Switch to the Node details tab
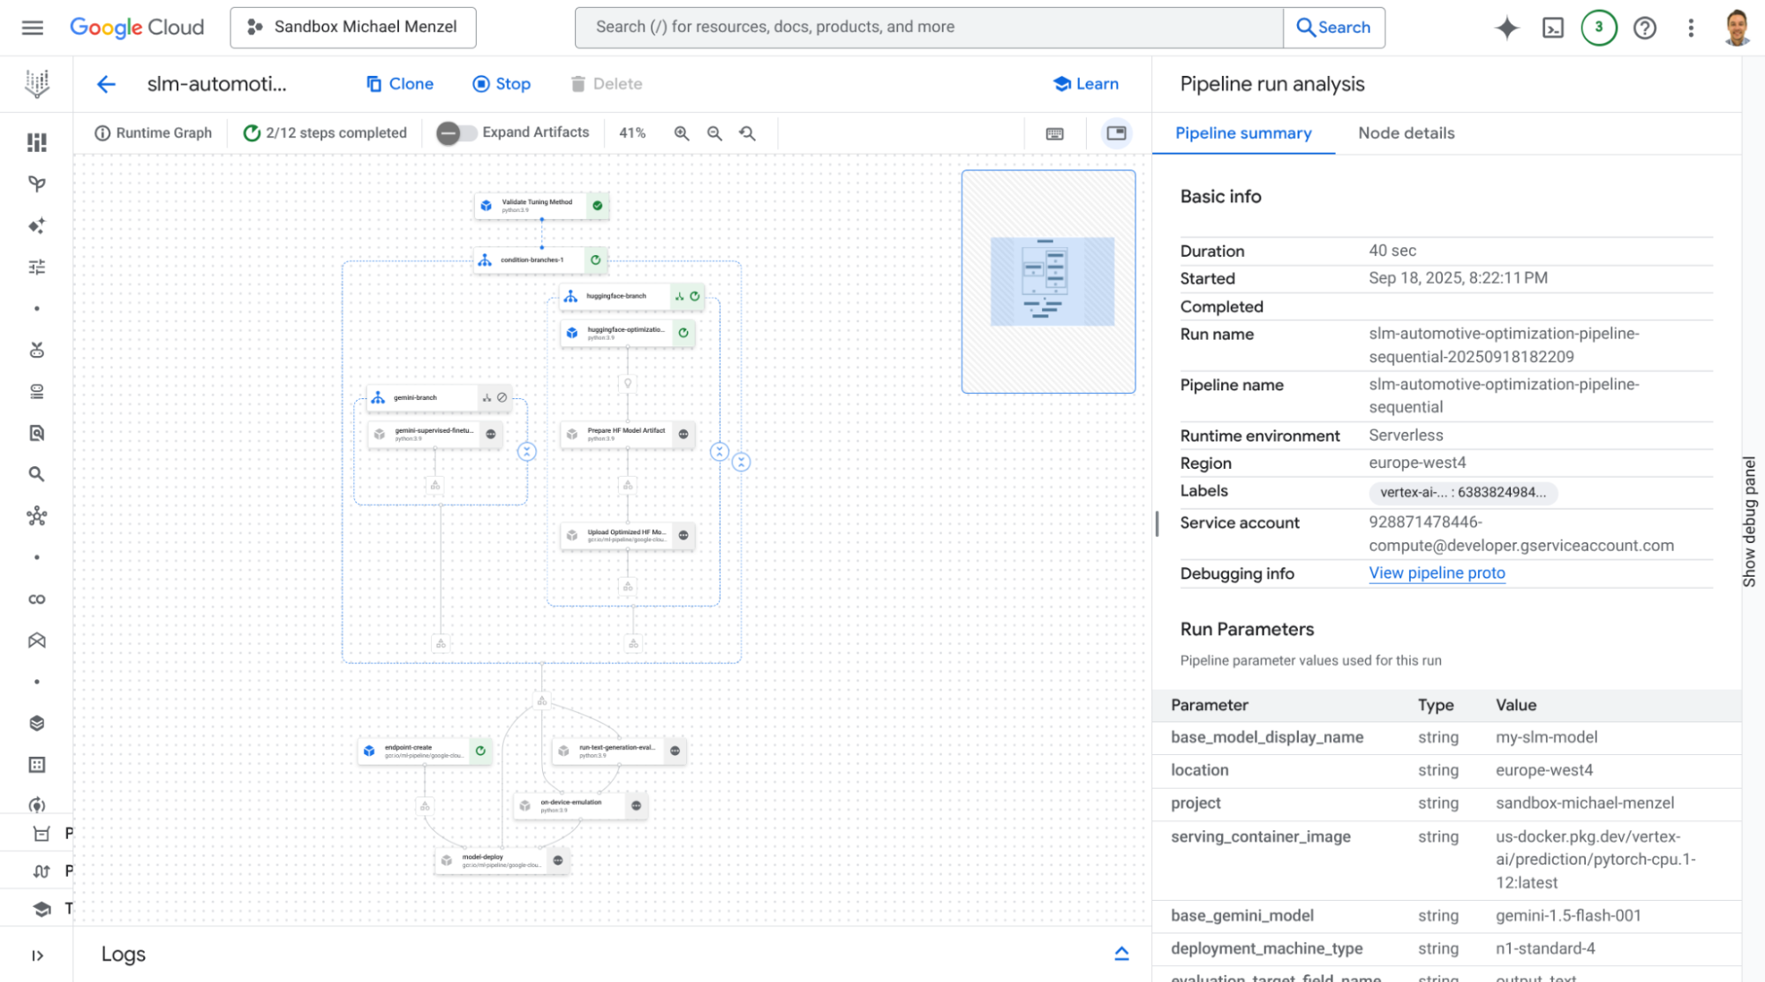1765x982 pixels. (x=1405, y=133)
